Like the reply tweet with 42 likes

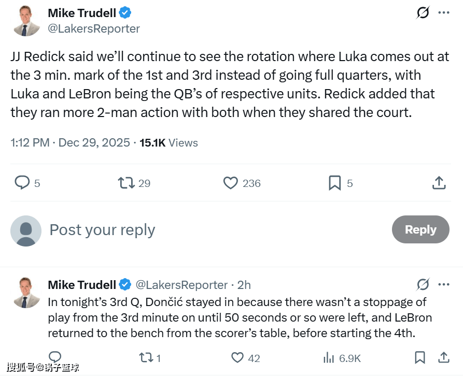[237, 358]
